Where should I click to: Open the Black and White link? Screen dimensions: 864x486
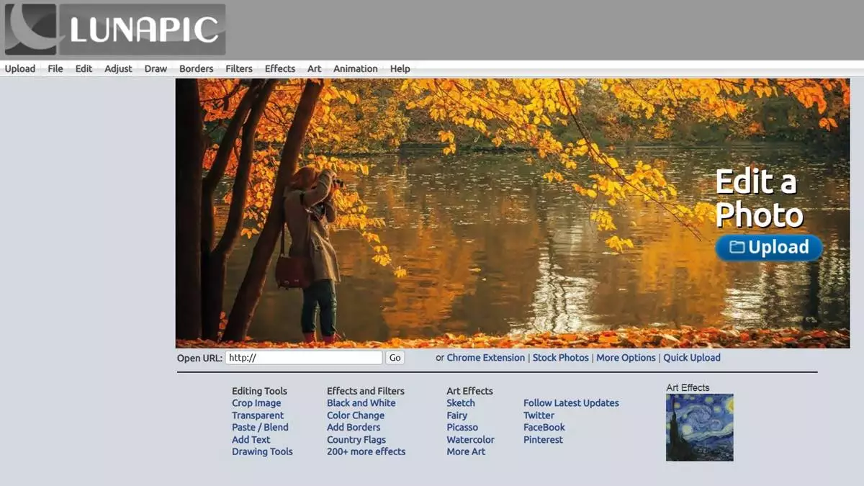point(361,403)
